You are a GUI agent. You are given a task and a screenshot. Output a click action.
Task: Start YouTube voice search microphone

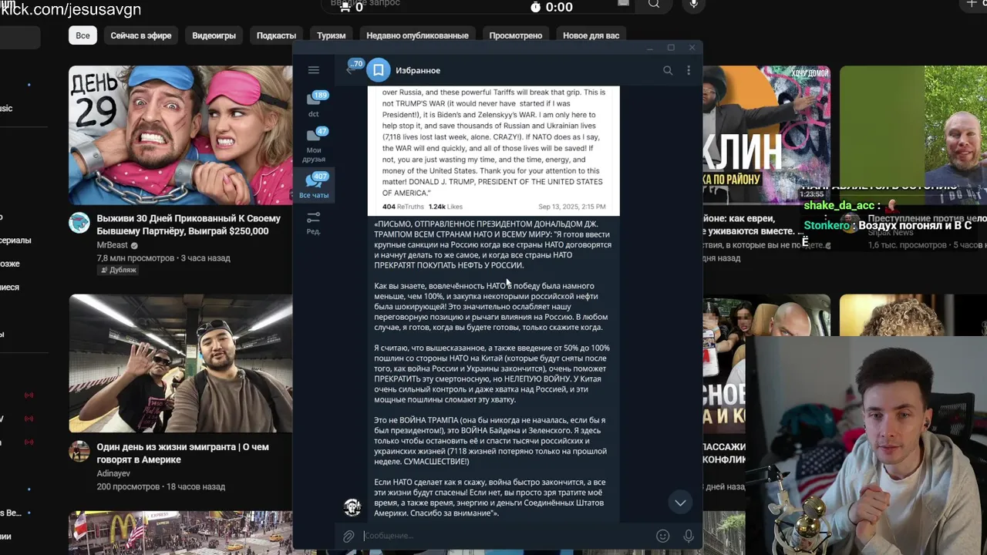(x=694, y=5)
